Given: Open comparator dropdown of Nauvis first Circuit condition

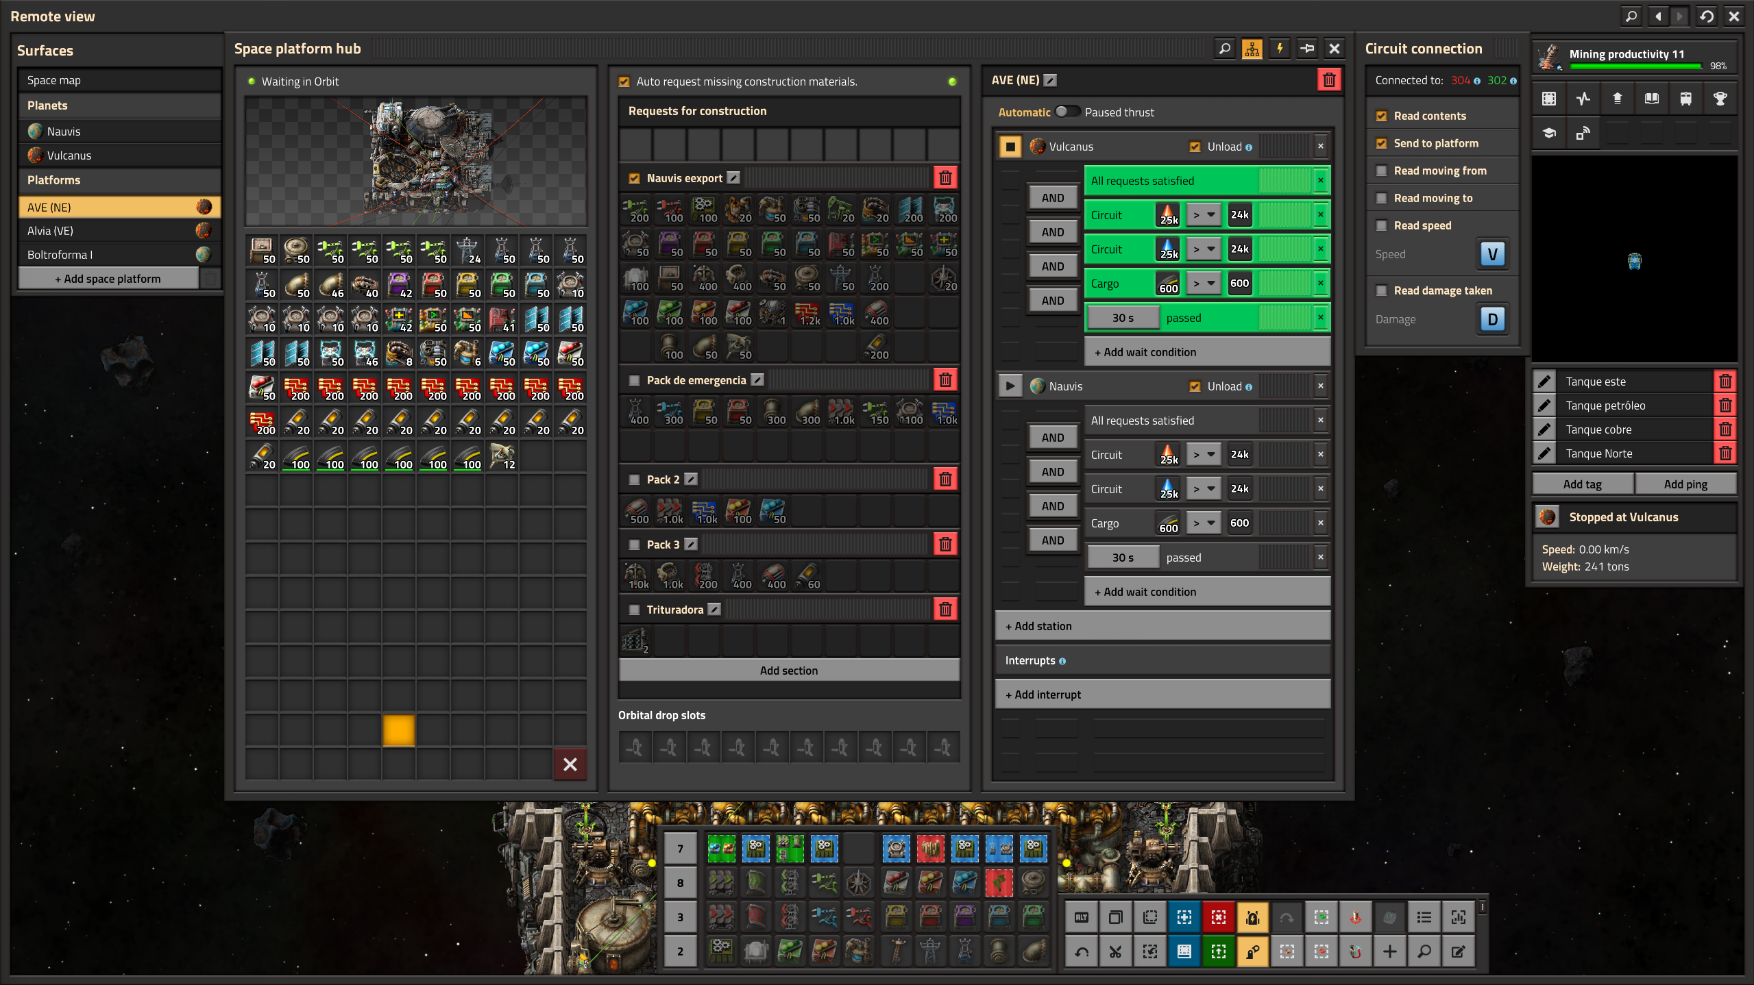Looking at the screenshot, I should pyautogui.click(x=1203, y=455).
